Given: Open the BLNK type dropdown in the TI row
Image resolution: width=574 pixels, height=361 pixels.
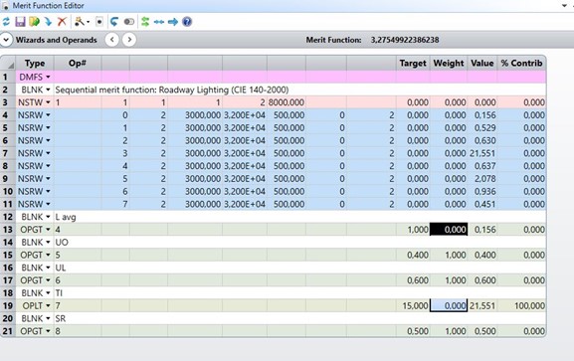Looking at the screenshot, I should click(x=48, y=293).
